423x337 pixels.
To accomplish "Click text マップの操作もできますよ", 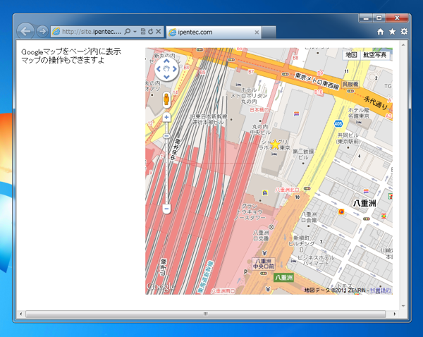I will pos(63,60).
